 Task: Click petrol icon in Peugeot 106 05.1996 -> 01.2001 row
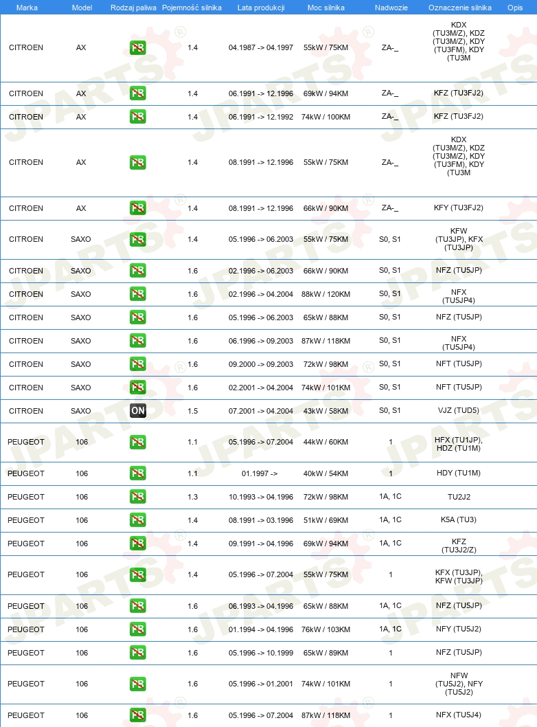(137, 684)
